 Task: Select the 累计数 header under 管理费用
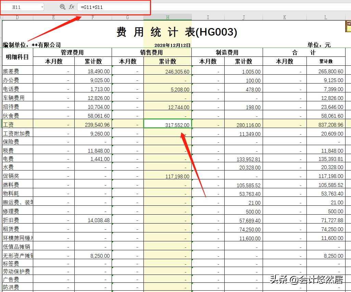[x=93, y=61]
